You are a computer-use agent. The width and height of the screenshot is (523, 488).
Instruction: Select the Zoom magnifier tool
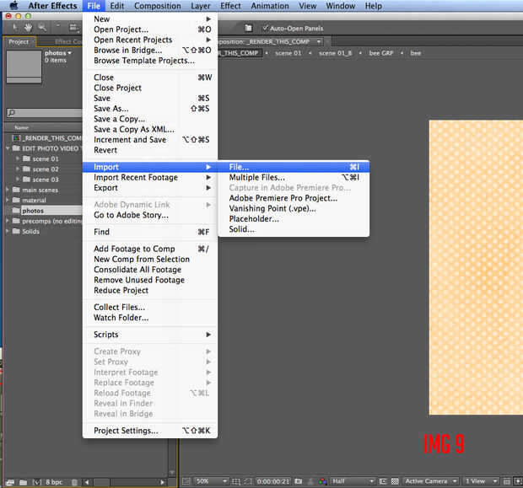point(42,28)
